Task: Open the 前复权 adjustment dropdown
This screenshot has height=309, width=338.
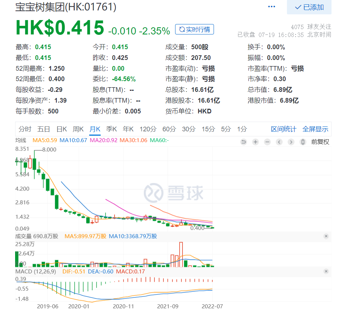Action: [320, 142]
